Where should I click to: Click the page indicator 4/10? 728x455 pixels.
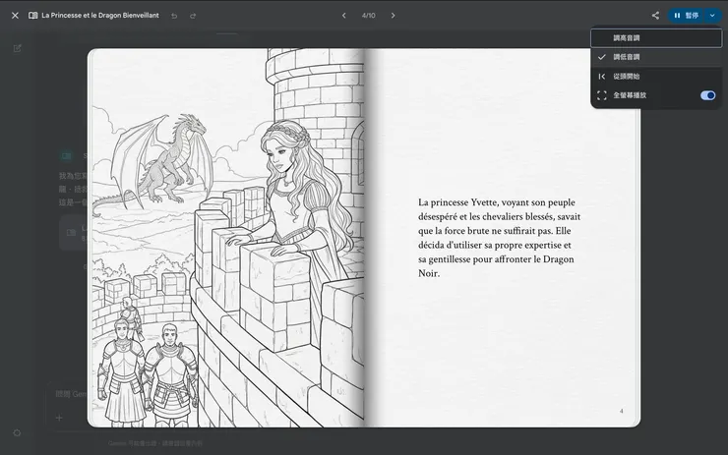click(368, 16)
